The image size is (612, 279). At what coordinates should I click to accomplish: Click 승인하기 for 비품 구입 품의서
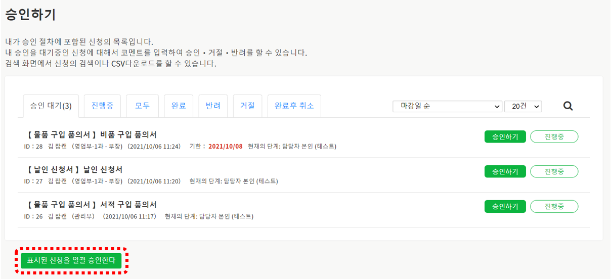pos(505,137)
